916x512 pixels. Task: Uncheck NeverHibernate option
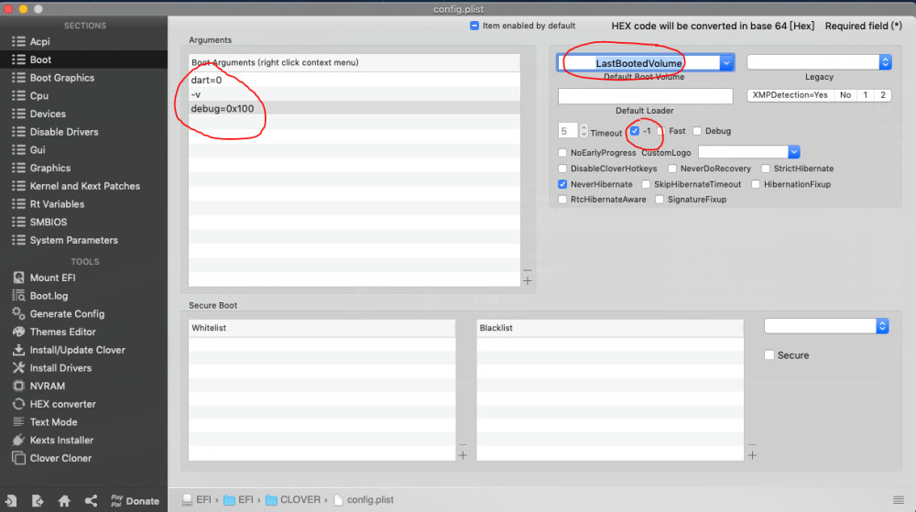562,184
